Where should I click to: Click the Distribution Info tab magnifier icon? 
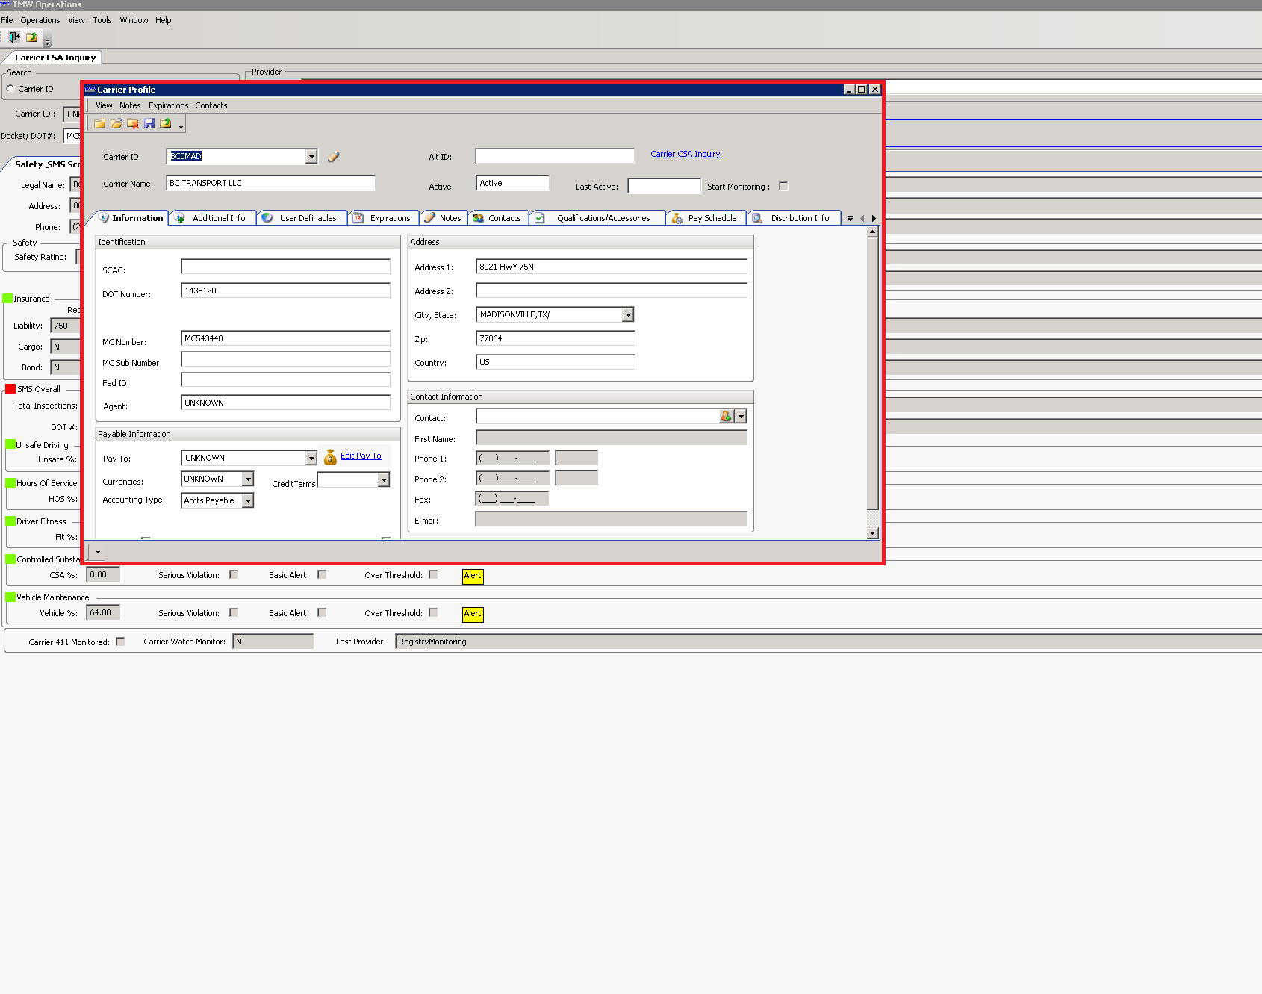click(x=757, y=218)
